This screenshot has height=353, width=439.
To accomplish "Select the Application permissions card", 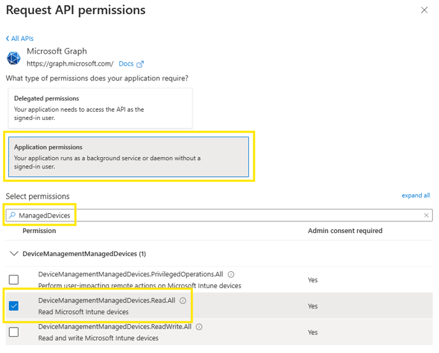I will pyautogui.click(x=128, y=156).
